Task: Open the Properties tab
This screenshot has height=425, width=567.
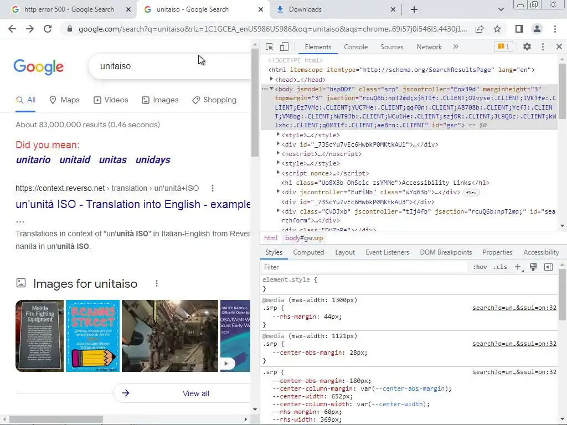Action: [497, 252]
